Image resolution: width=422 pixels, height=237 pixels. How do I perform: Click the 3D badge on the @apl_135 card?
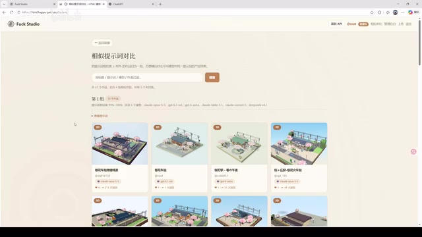(277, 127)
